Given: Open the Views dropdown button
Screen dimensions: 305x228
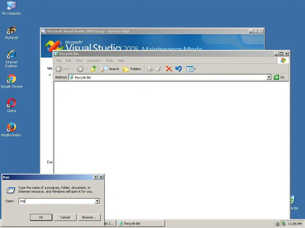Looking at the screenshot, I should click(191, 69).
